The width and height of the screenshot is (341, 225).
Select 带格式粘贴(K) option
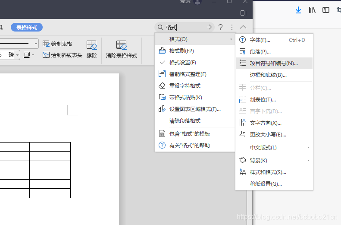coord(195,98)
